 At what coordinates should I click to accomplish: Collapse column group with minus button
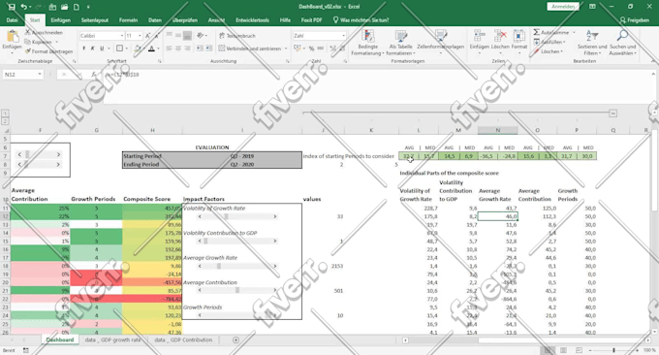click(x=612, y=113)
